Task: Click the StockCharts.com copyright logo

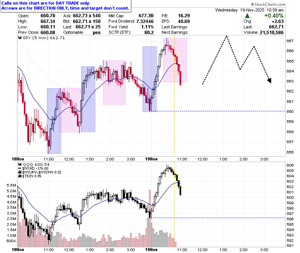Action: (x=268, y=4)
